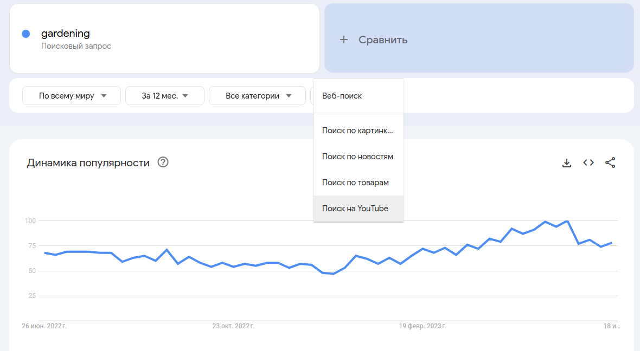Image resolution: width=640 pixels, height=351 pixels.
Task: Choose Поиск по картинкам option
Action: pos(357,131)
